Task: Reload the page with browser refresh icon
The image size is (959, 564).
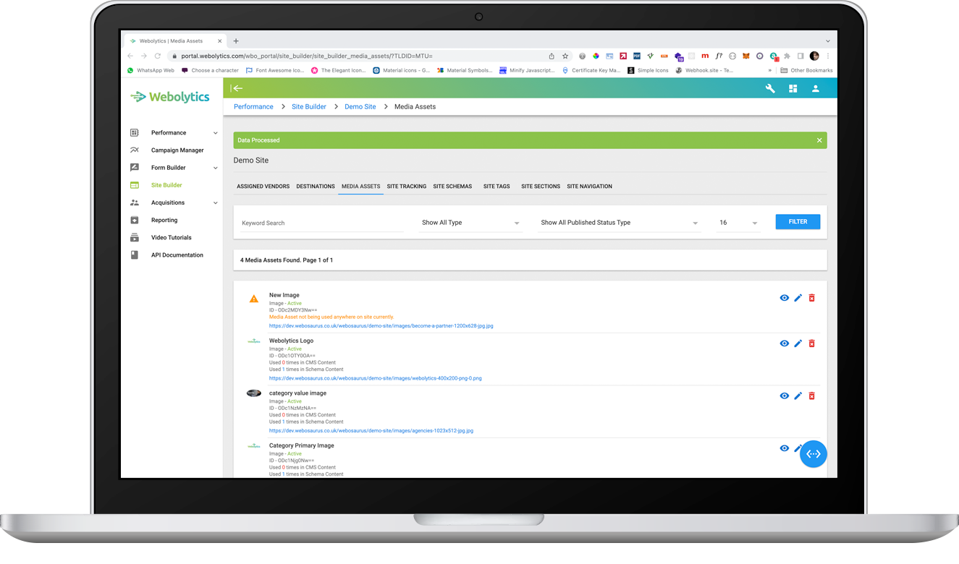Action: (x=158, y=56)
